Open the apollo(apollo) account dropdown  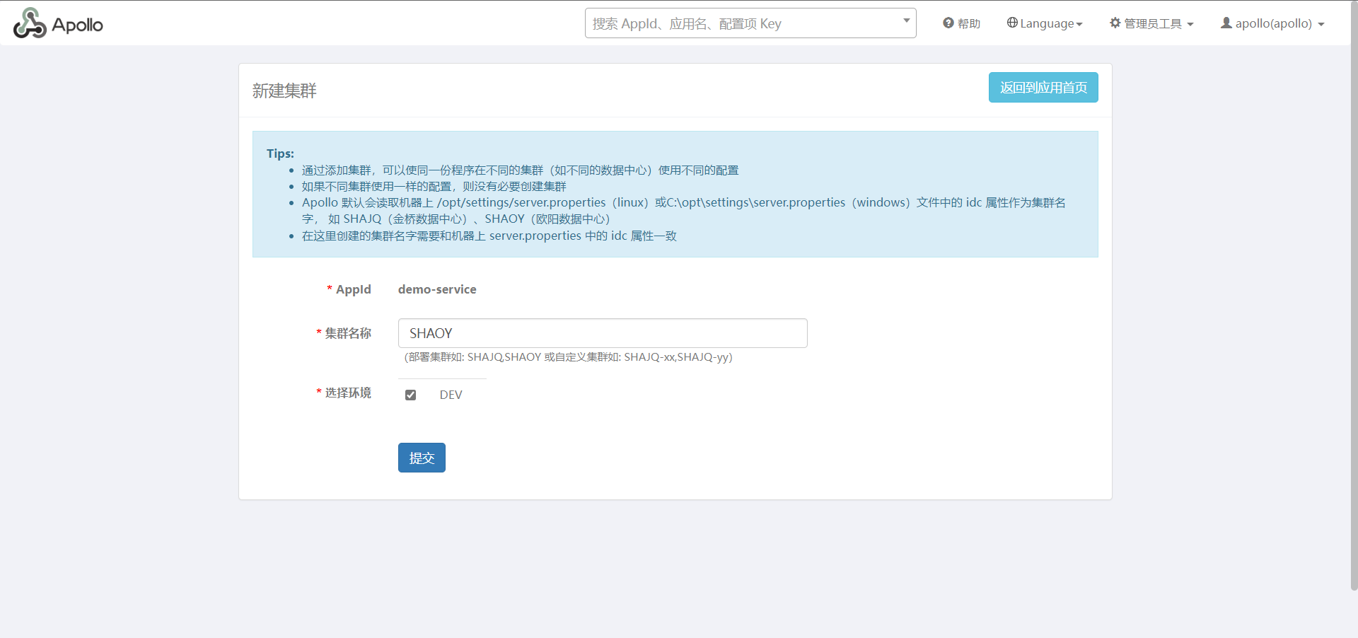(1273, 23)
